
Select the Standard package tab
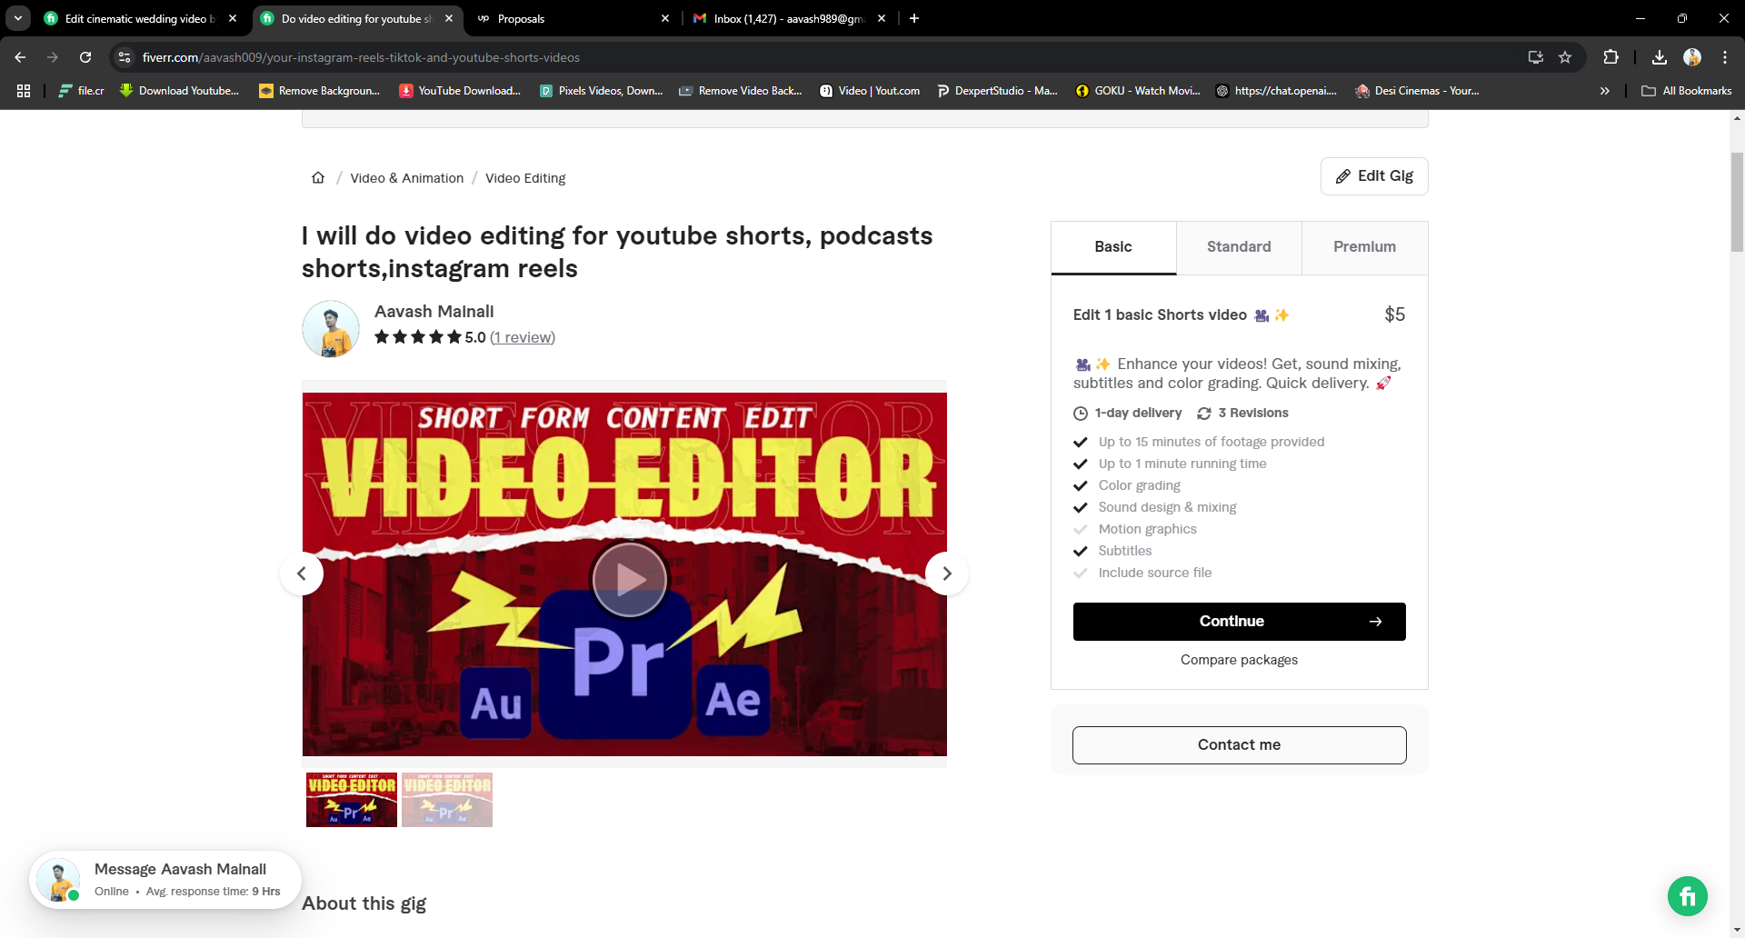1239,247
